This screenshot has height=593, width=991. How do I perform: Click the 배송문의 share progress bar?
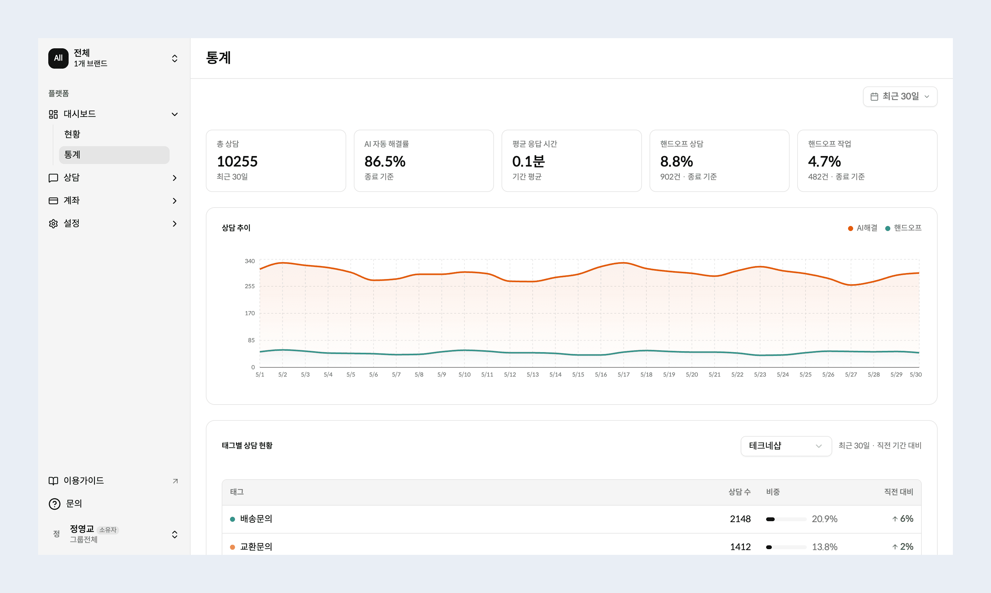pos(786,519)
